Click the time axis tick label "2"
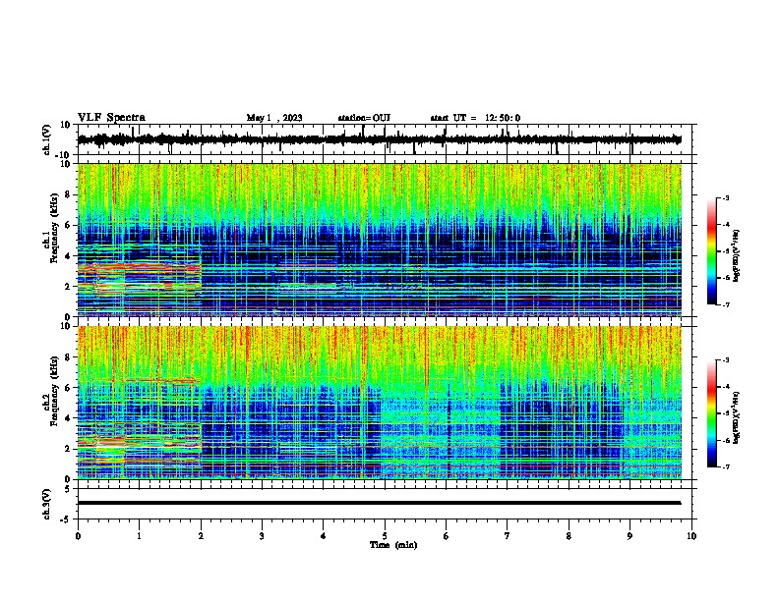 point(201,536)
